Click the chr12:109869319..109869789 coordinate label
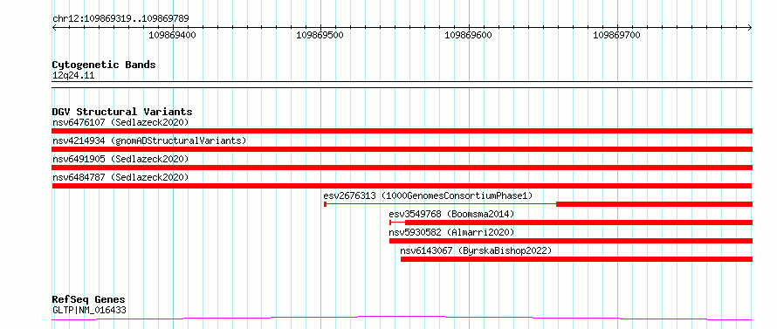This screenshot has width=777, height=329. (120, 18)
